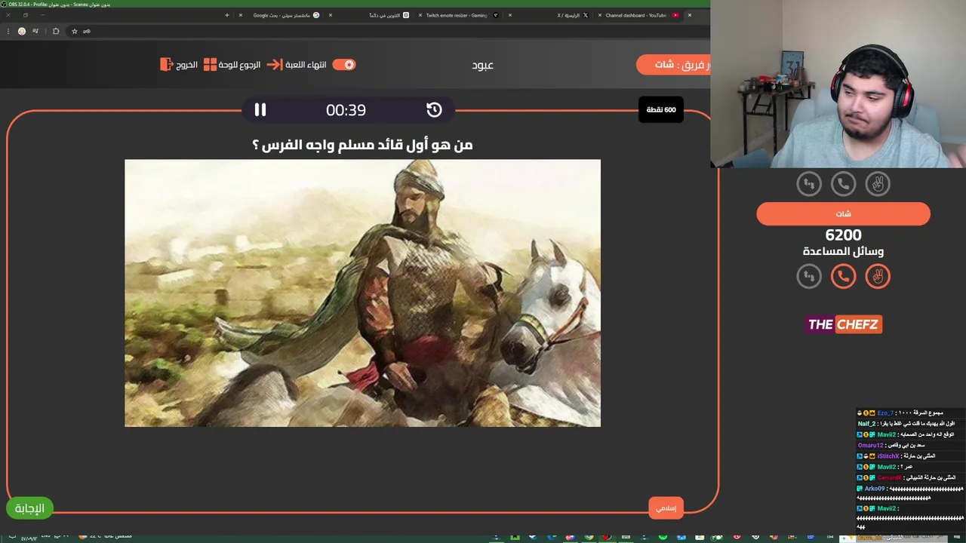Bookmark this page with the star icon
966x543 pixels.
74,31
